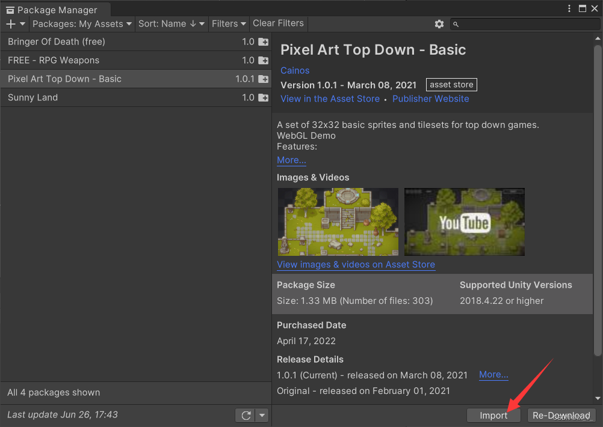This screenshot has width=603, height=427.
Task: Select the Bringer Of Death (free) package
Action: coord(136,41)
